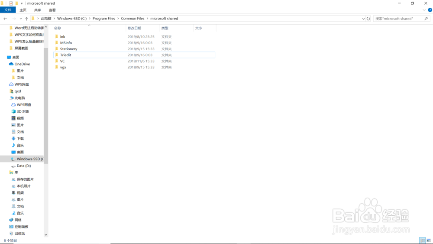The width and height of the screenshot is (433, 244).
Task: Open 保存的图片 library
Action: pyautogui.click(x=25, y=179)
